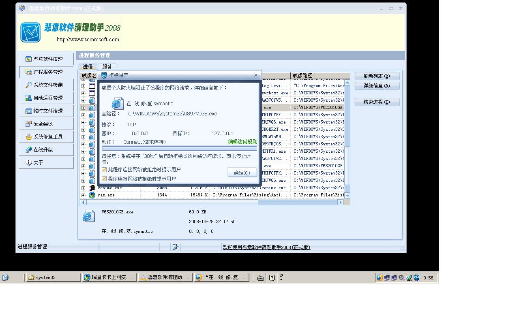The width and height of the screenshot is (519, 311).
Task: Click the http://www.tommsoft.com URL text
Action: coord(88,40)
